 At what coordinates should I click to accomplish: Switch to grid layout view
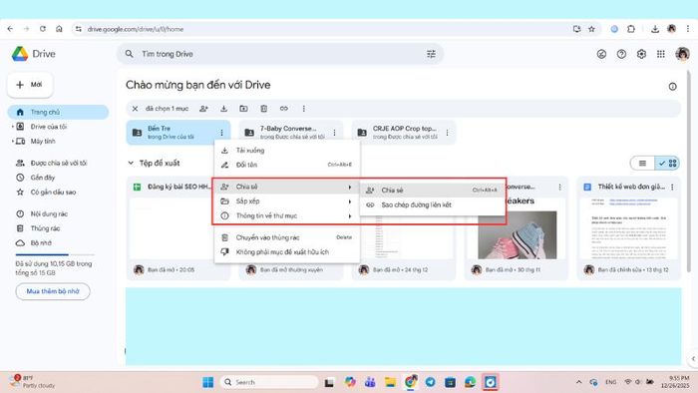pyautogui.click(x=667, y=164)
